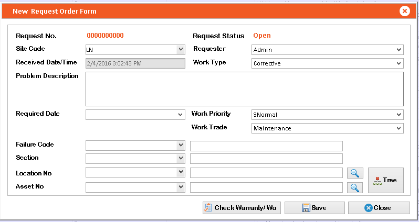This screenshot has width=419, height=222.
Task: Click the Received Date/Time field
Action: 135,63
